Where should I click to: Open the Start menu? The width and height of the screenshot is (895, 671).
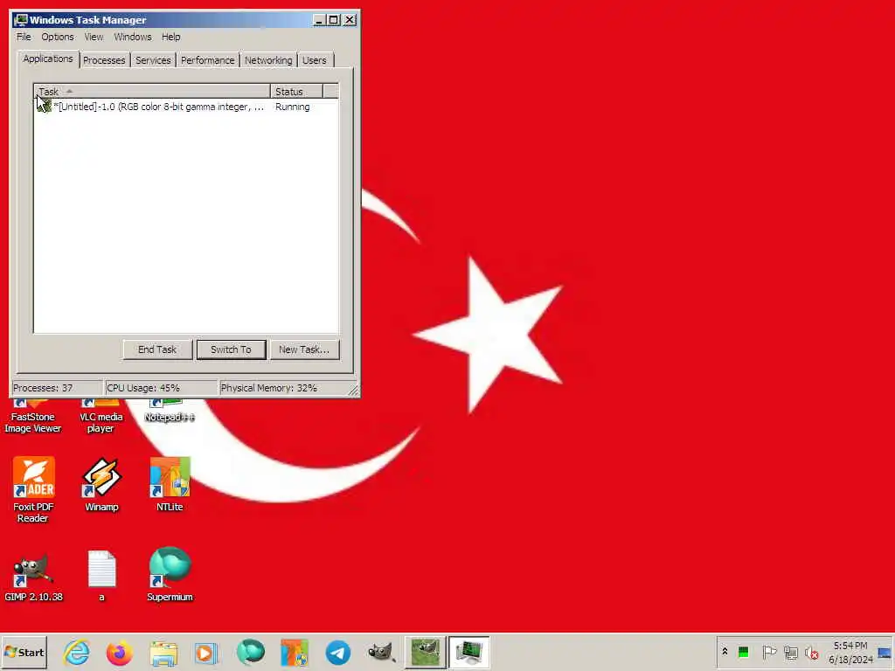coord(24,652)
